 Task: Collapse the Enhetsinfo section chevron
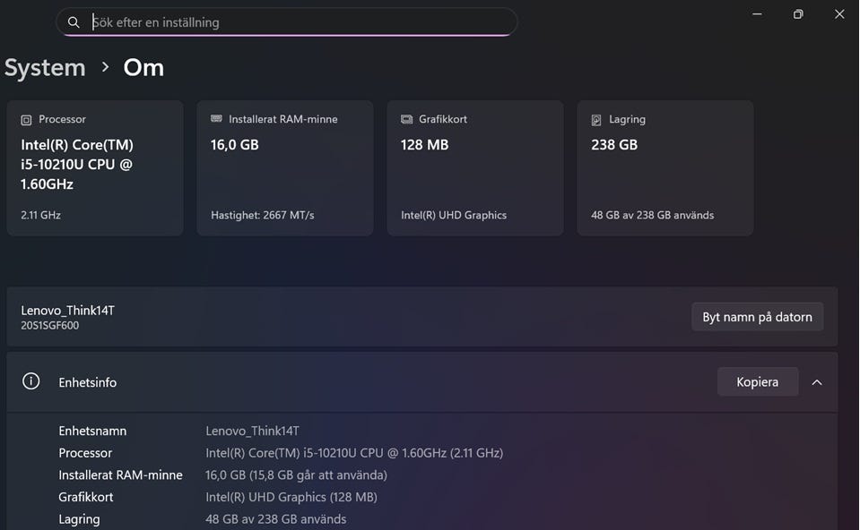[x=817, y=382]
